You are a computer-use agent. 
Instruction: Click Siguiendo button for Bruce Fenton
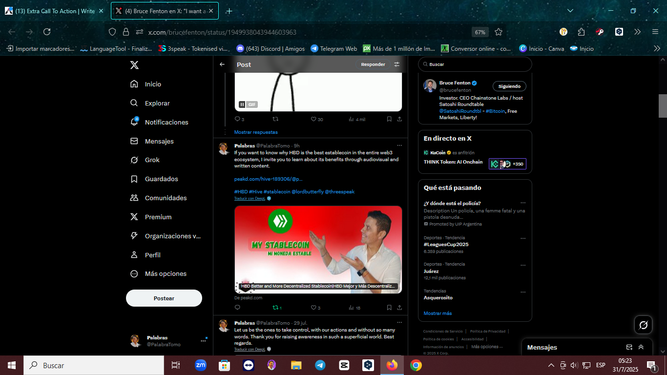[509, 86]
